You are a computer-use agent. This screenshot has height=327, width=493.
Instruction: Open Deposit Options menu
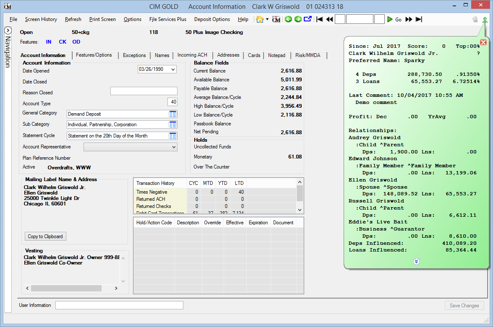pos(212,19)
